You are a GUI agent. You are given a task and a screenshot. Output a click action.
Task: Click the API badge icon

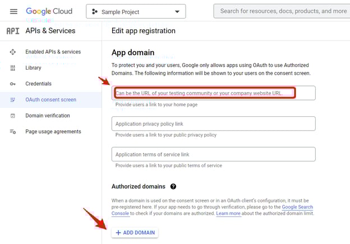12,31
